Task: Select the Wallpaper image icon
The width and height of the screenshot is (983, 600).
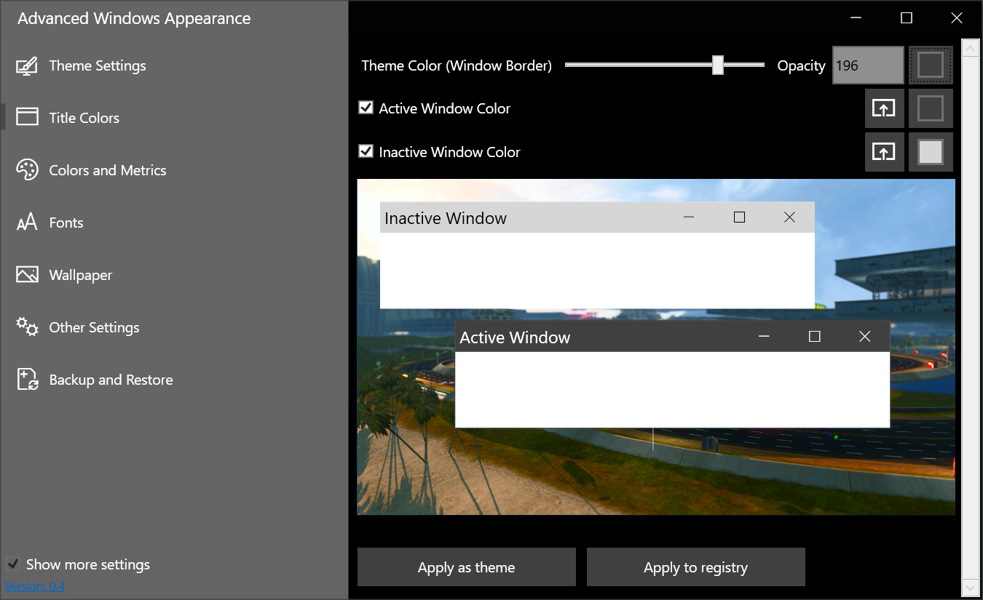Action: (27, 274)
